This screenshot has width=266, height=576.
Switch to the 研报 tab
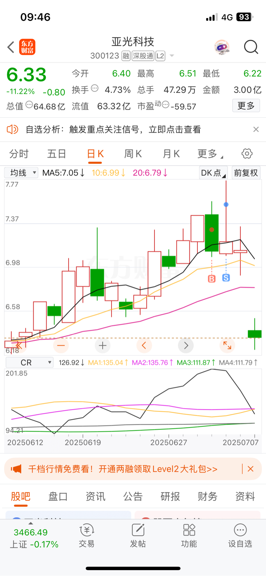(x=170, y=496)
